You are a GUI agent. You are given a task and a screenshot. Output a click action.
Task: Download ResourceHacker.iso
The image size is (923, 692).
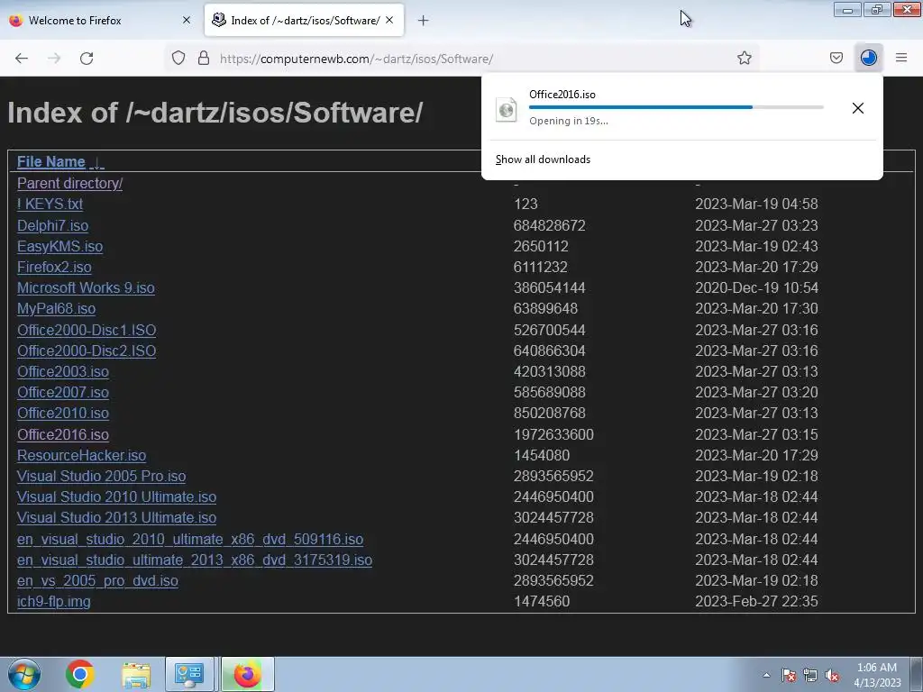82,455
